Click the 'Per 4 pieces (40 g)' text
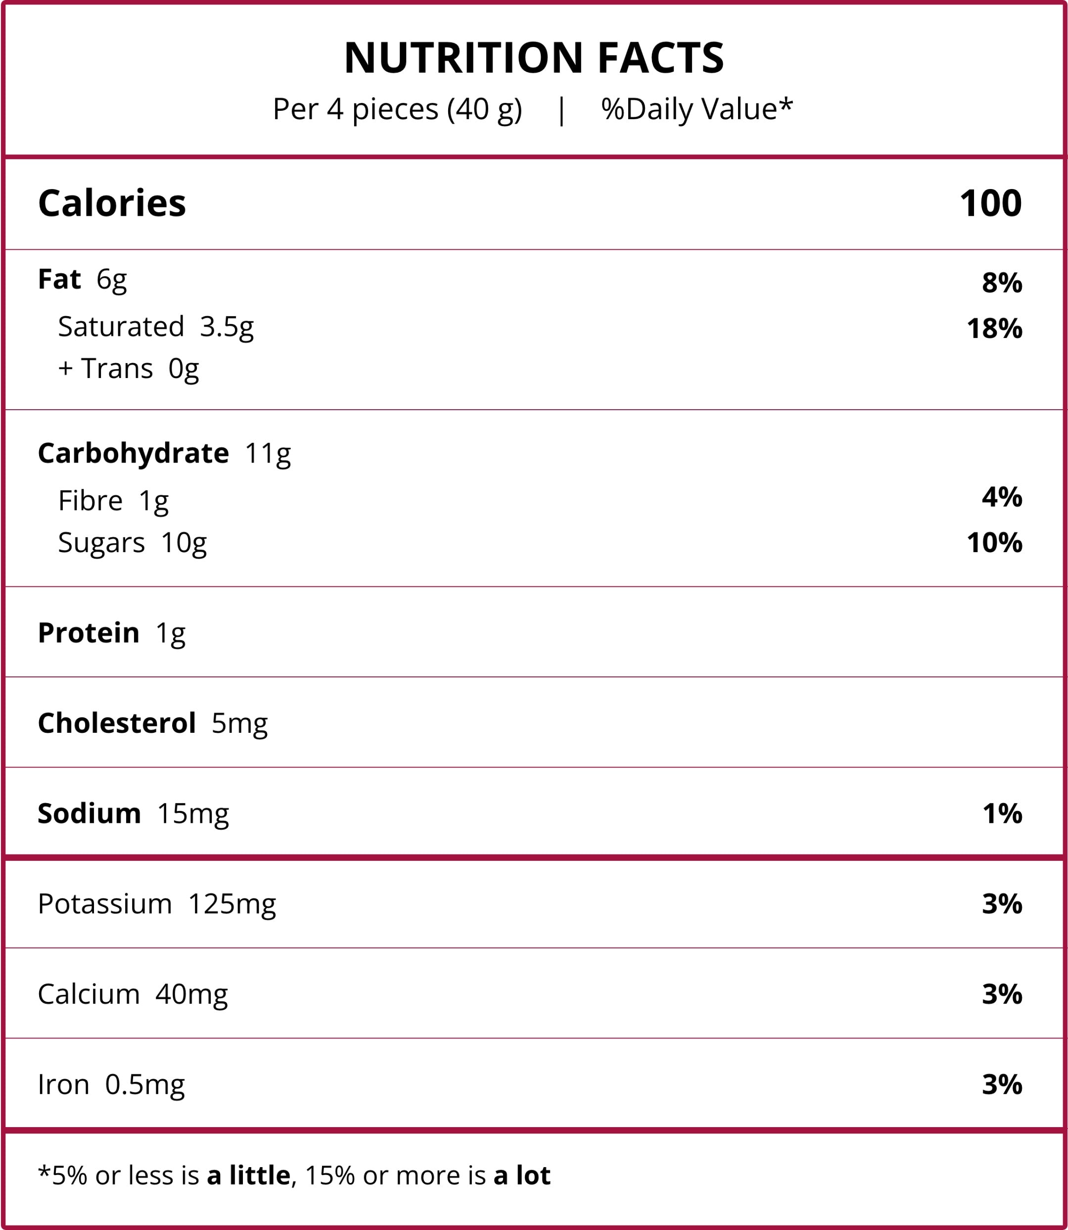 pos(397,109)
